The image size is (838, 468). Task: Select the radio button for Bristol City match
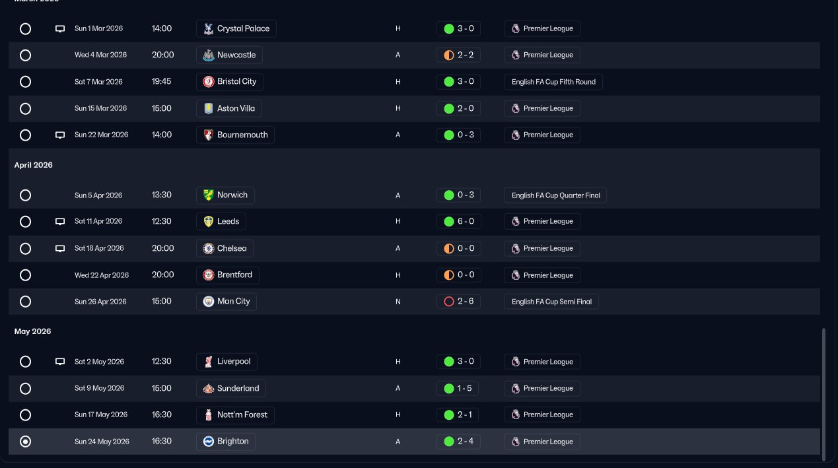[x=25, y=82]
